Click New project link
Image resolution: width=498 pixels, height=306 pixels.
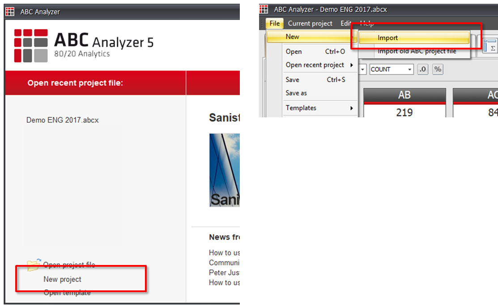[62, 279]
